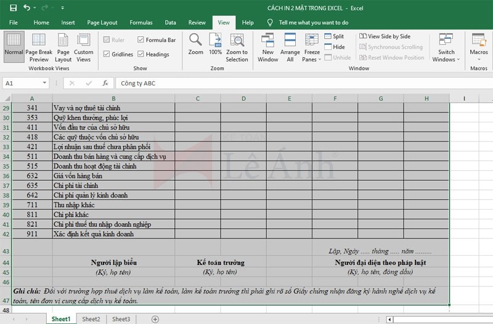Click the Name Box showing A1

(x=22, y=83)
